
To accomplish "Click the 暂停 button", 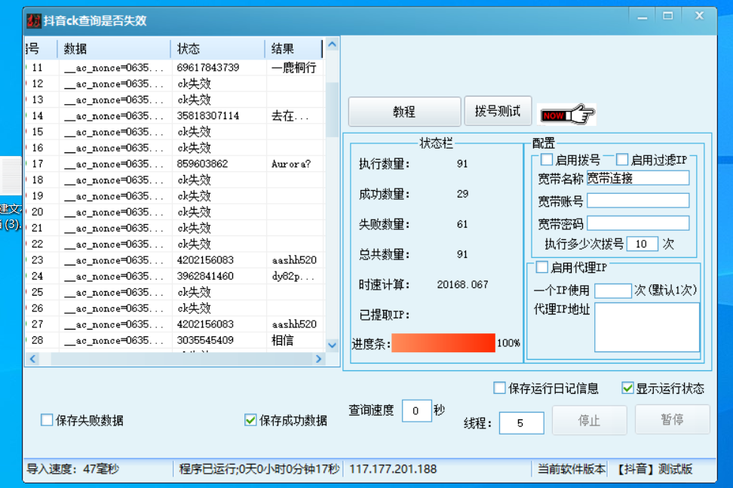I will (672, 419).
